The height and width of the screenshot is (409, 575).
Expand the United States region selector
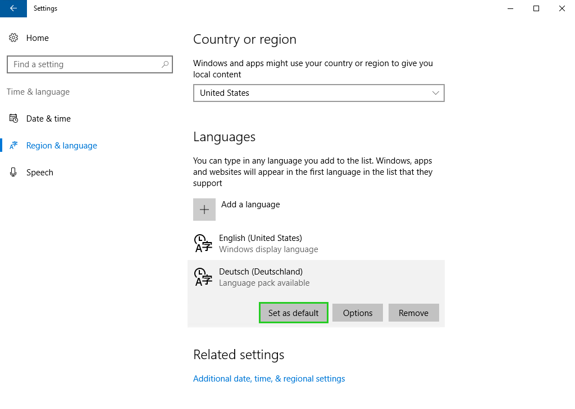pyautogui.click(x=318, y=93)
